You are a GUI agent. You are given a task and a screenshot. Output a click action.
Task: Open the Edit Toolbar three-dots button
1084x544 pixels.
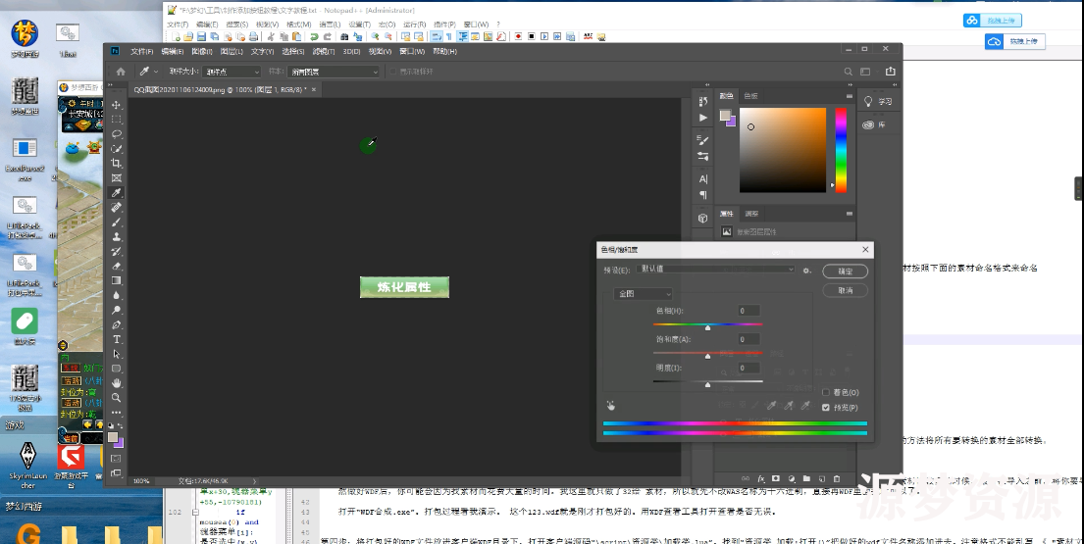tap(116, 413)
